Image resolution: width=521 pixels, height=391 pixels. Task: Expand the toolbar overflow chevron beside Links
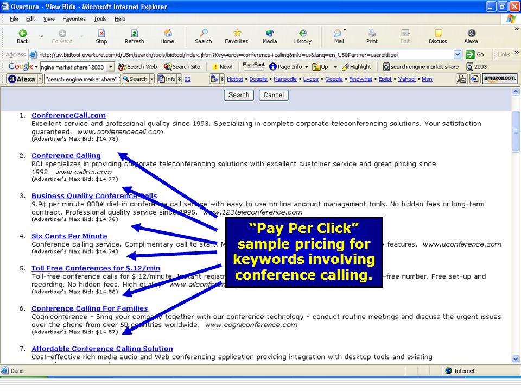517,53
